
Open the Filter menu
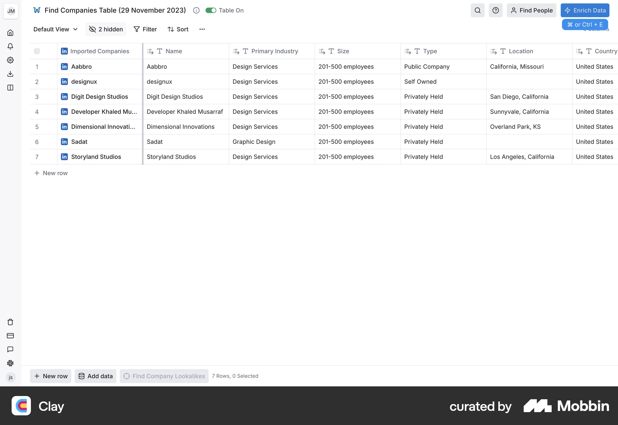tap(145, 29)
